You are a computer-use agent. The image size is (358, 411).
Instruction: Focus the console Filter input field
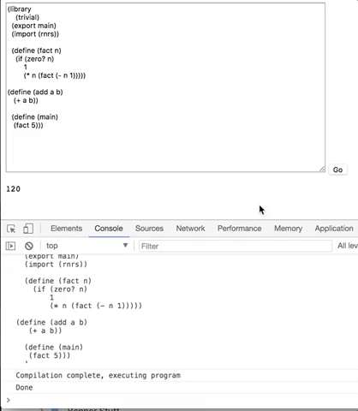(x=236, y=246)
